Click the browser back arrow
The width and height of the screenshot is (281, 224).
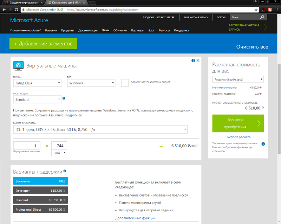pyautogui.click(x=4, y=10)
